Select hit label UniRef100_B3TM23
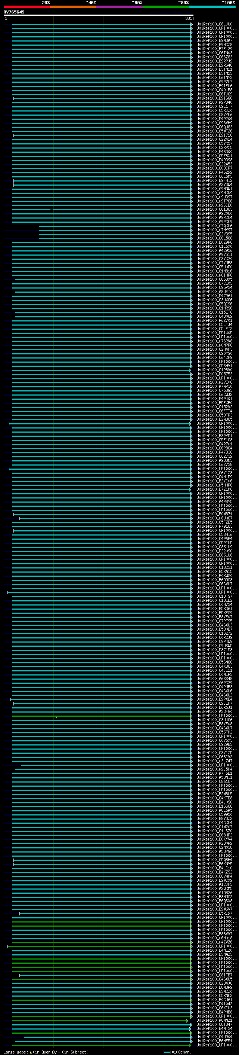Screen dimensions: 239x1055 point(214,73)
